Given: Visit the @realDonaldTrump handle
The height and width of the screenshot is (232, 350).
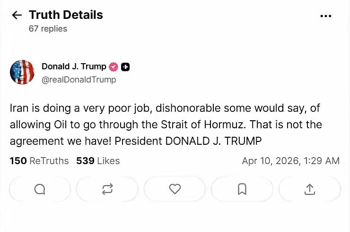Looking at the screenshot, I should 79,80.
